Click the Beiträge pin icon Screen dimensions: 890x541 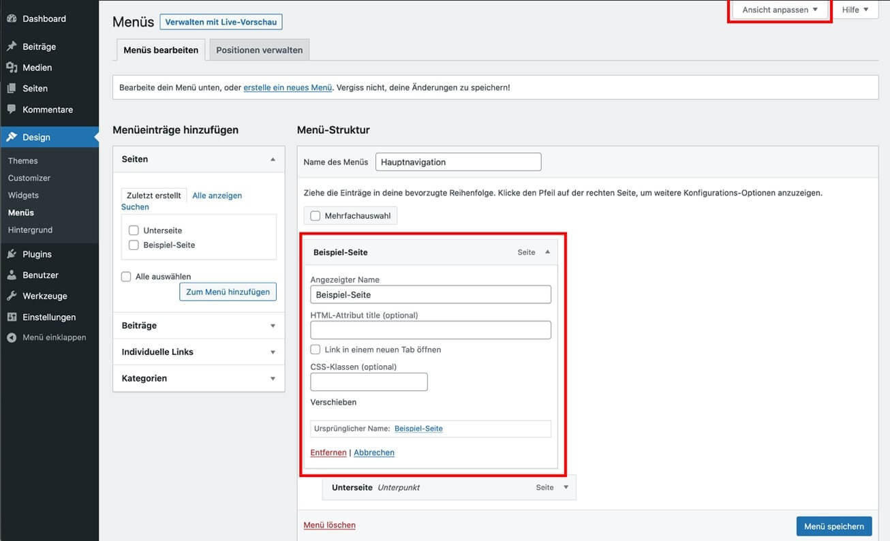12,47
